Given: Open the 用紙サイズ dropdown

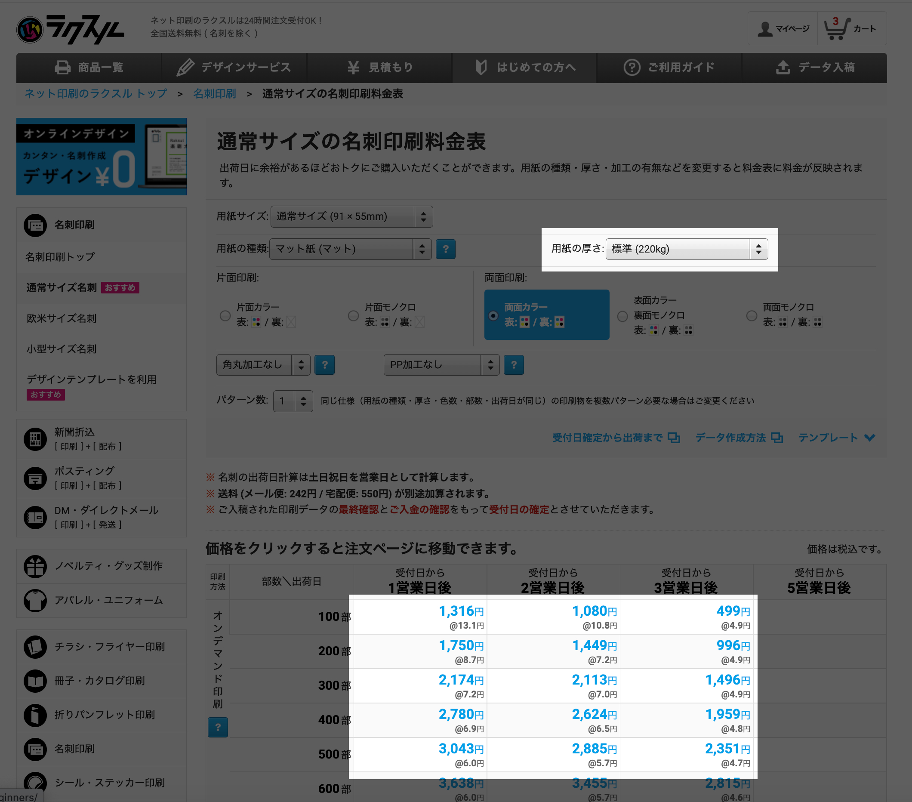Looking at the screenshot, I should click(351, 216).
